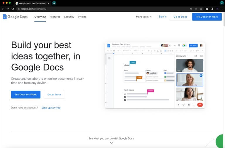Viewport: 225px width, 148px height.
Task: Click the Lori Cole chip in the table
Action: point(152,73)
